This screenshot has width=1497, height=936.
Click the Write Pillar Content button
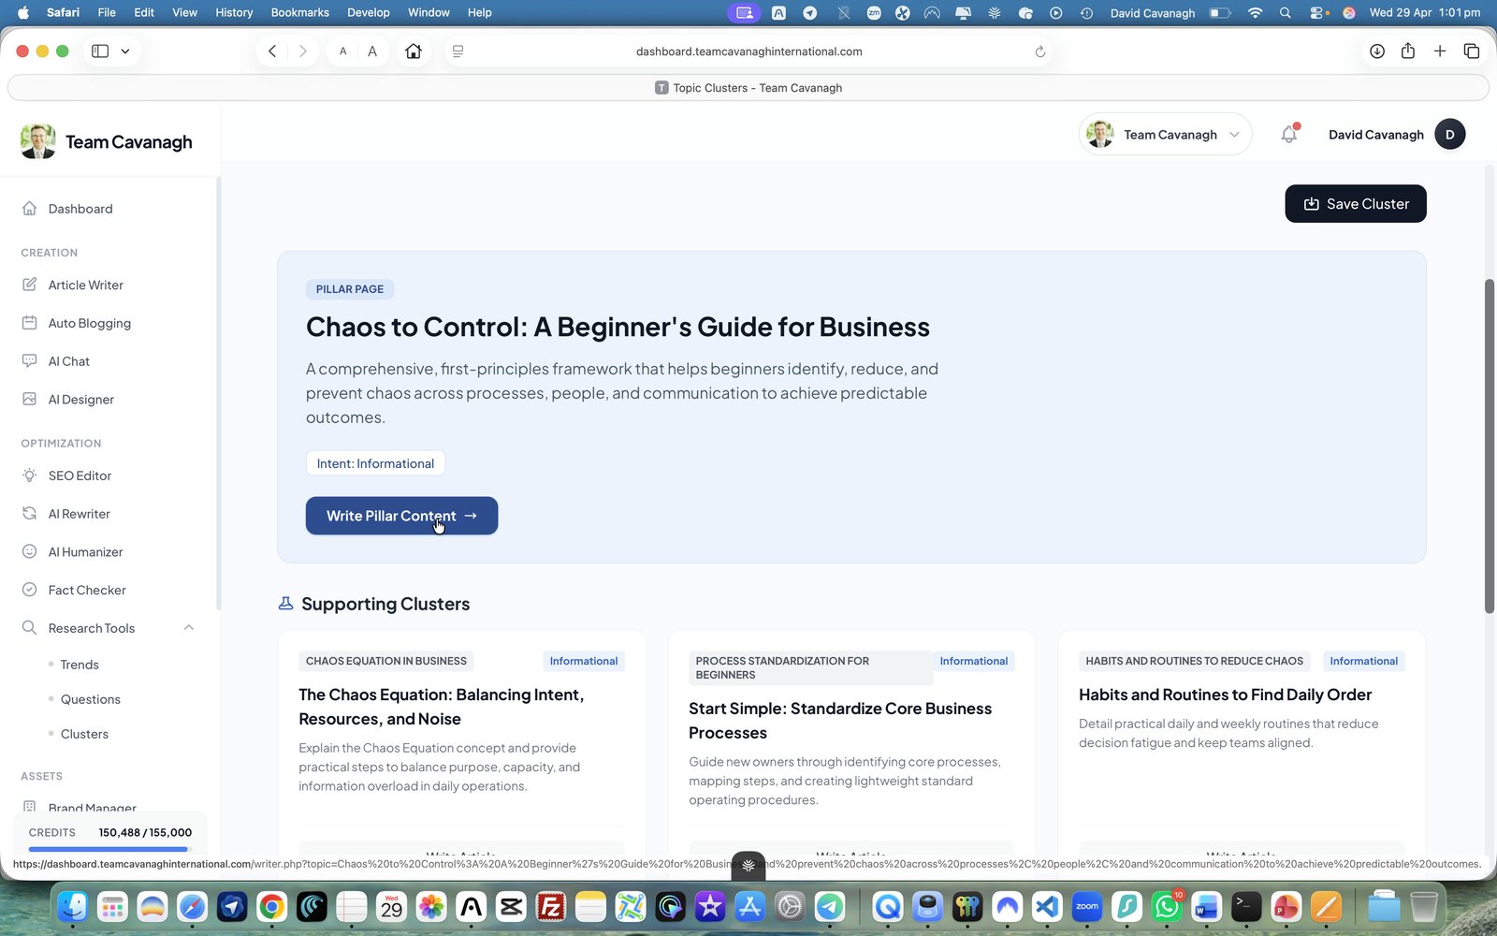click(x=401, y=516)
